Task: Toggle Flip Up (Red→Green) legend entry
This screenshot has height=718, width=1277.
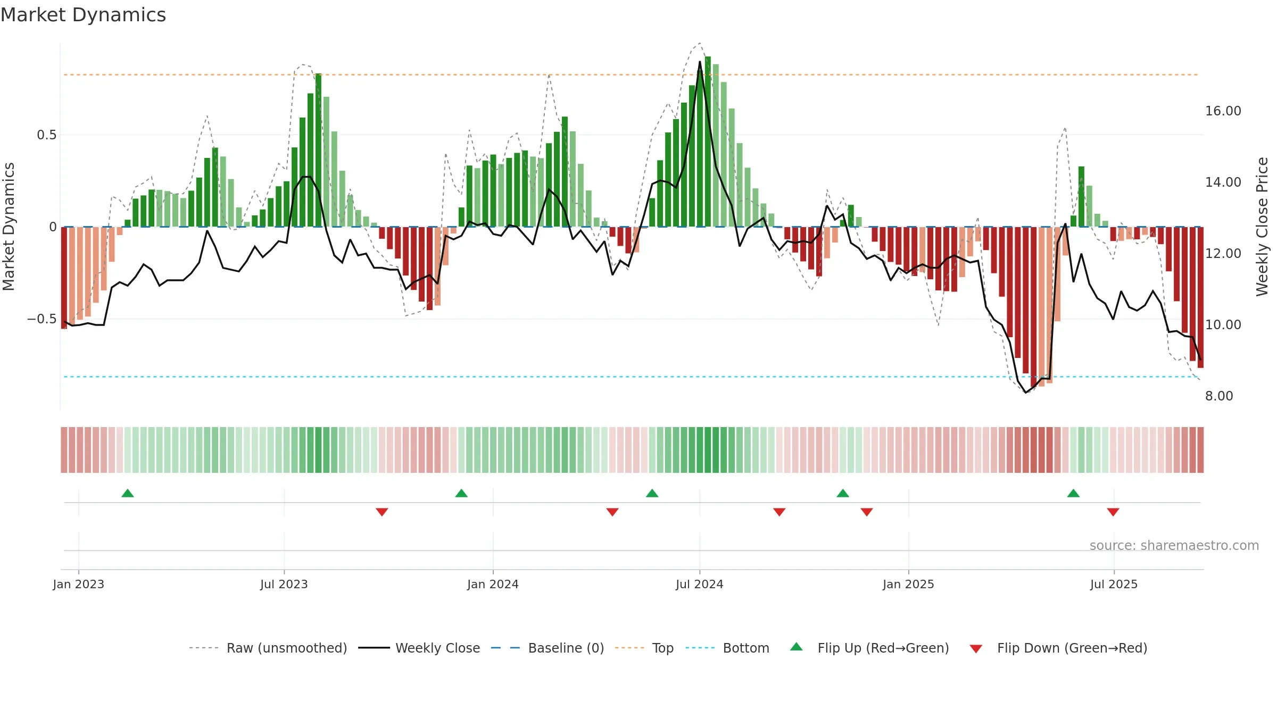Action: [x=869, y=648]
